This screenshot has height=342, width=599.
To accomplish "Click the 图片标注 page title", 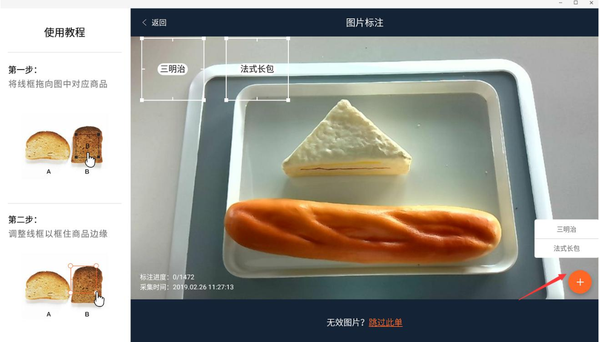I will [365, 23].
